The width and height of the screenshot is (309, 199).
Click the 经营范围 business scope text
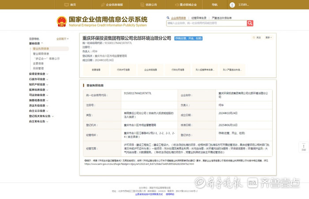click(196, 149)
